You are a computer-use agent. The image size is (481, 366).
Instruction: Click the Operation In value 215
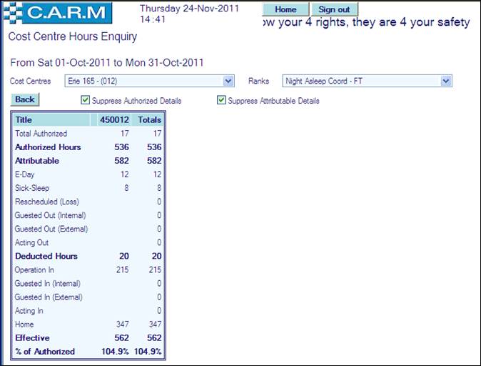pos(122,270)
